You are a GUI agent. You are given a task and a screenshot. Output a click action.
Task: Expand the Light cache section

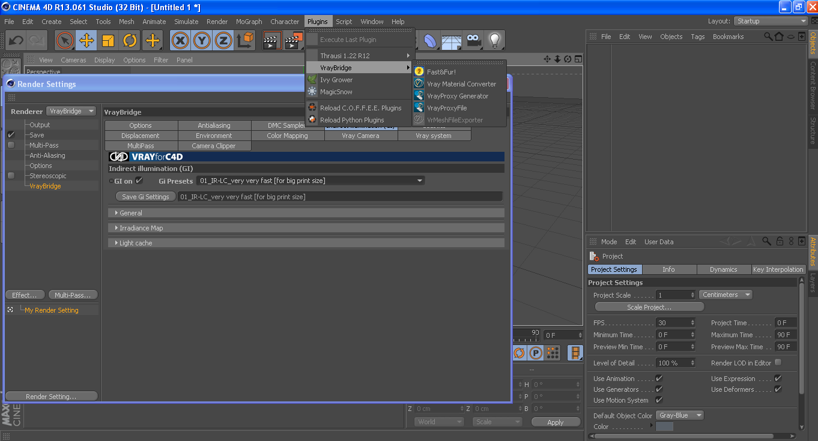coord(306,243)
